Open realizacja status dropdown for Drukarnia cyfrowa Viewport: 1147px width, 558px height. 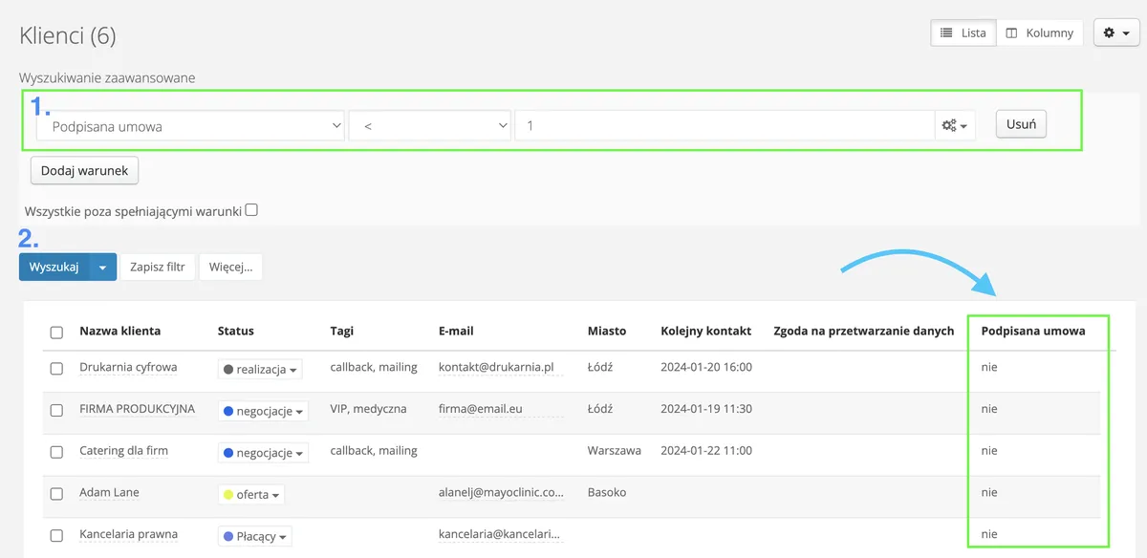260,369
